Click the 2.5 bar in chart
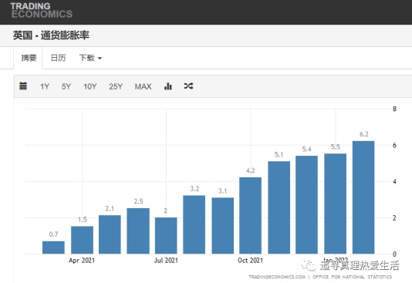Screen dimensions: 412x283 click(138, 231)
